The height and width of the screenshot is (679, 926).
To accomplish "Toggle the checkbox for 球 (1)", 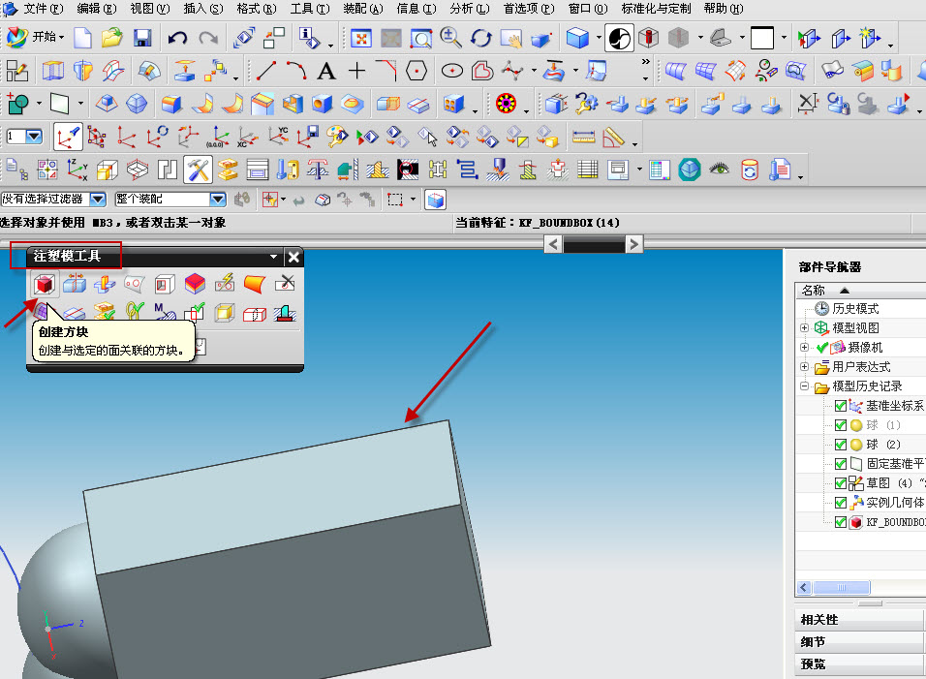I will pos(841,425).
